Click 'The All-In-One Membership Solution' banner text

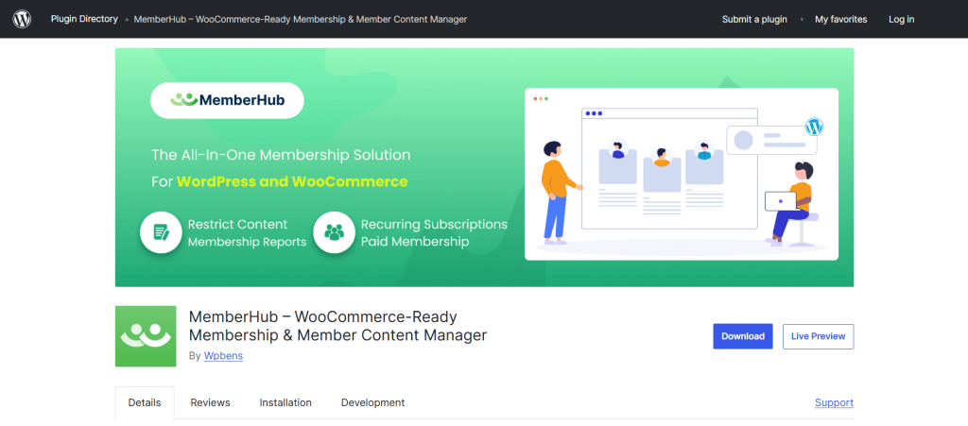coord(281,154)
